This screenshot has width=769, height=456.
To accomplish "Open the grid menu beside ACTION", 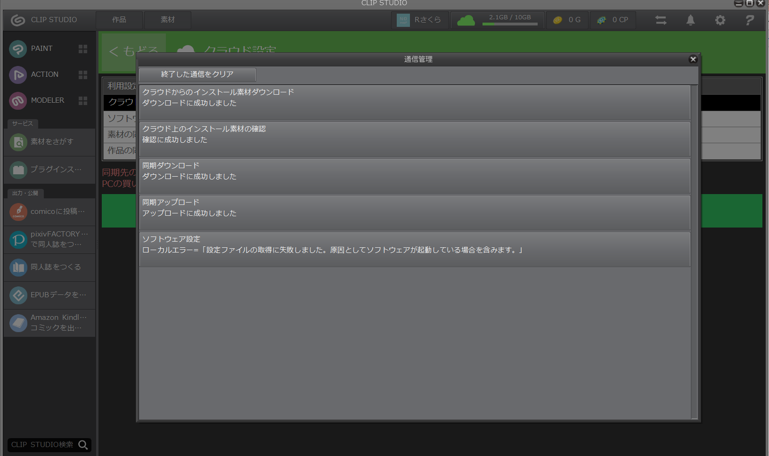I will tap(83, 75).
